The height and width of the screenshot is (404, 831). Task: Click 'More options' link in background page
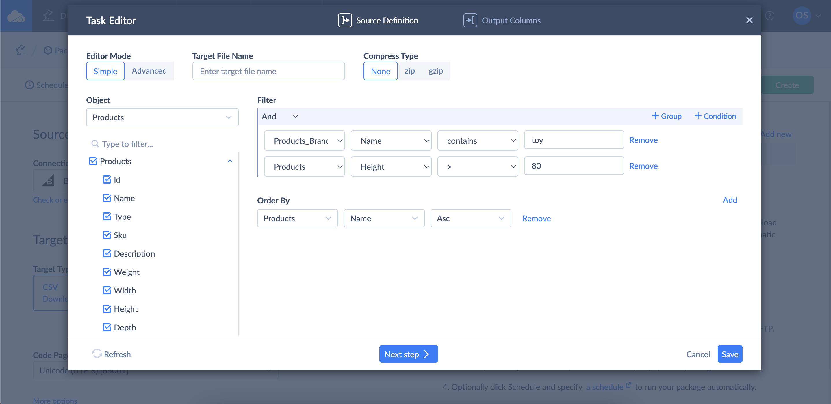(55, 400)
